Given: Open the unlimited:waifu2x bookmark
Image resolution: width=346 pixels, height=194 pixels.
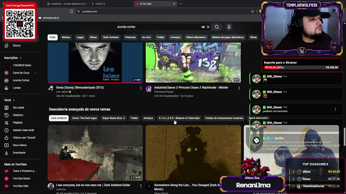Looking at the screenshot, I should [49, 18].
